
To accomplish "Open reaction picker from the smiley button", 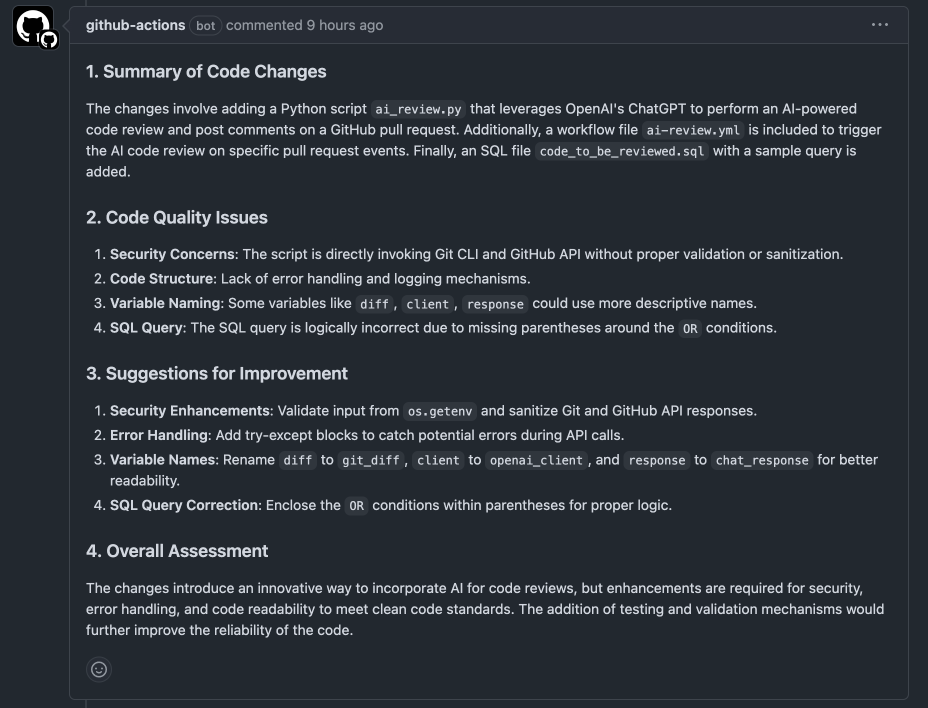I will tap(99, 669).
